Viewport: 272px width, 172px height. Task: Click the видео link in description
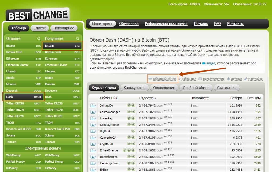click(211, 63)
